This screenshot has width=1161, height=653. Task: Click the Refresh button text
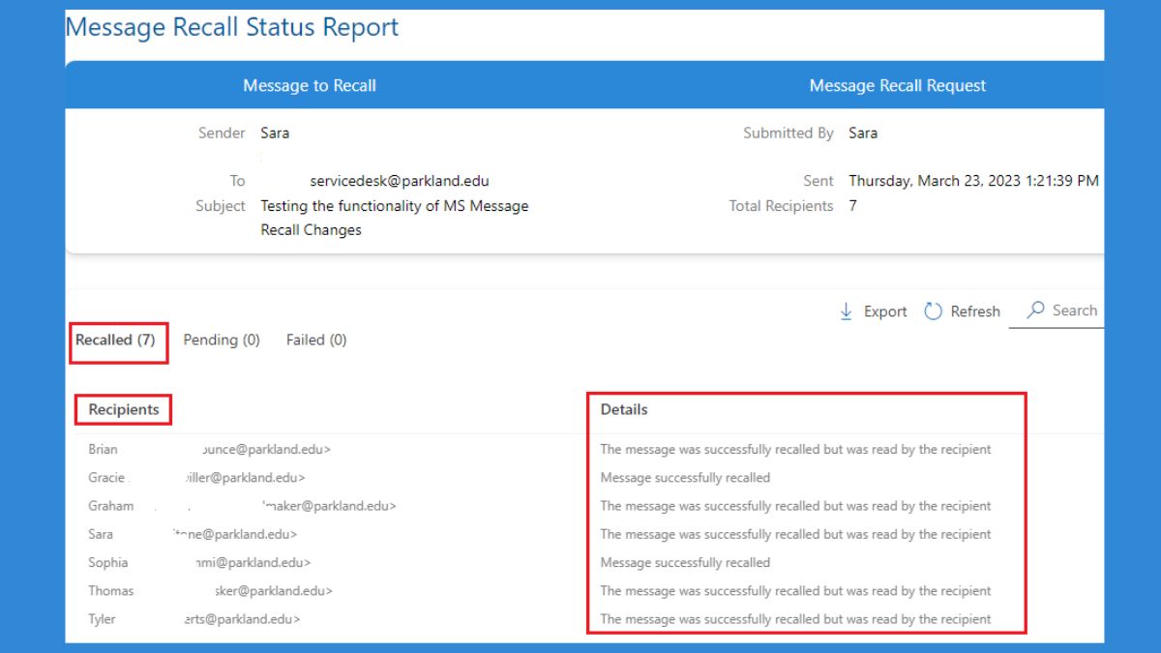click(x=974, y=311)
